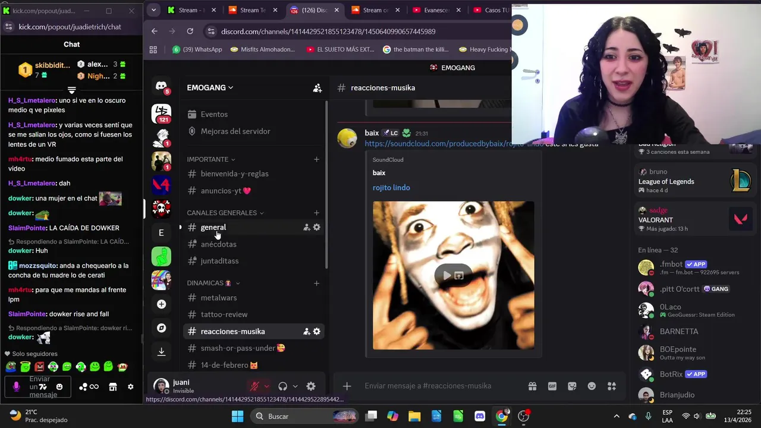
Task: Open Discord direct messages home icon
Action: [161, 86]
